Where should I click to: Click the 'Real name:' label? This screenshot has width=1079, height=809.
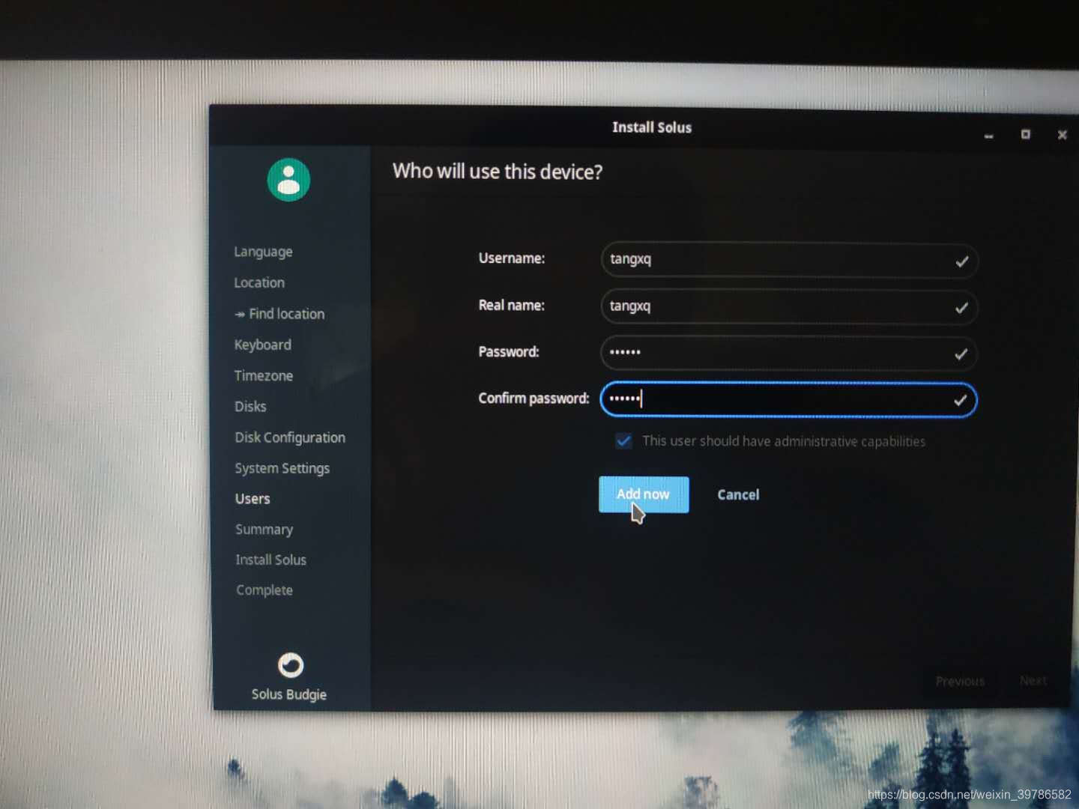point(512,306)
